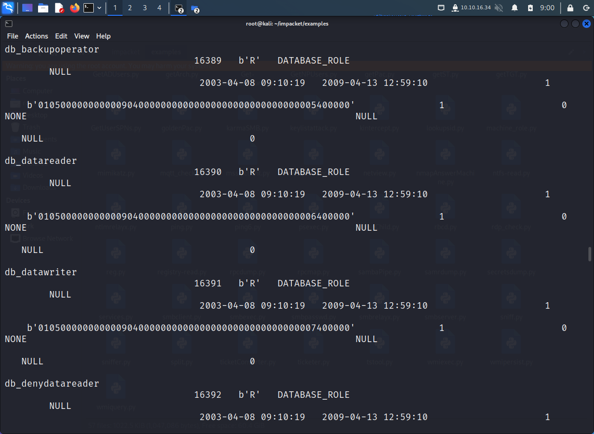
Task: Open the file manager launcher in panel
Action: pos(43,8)
